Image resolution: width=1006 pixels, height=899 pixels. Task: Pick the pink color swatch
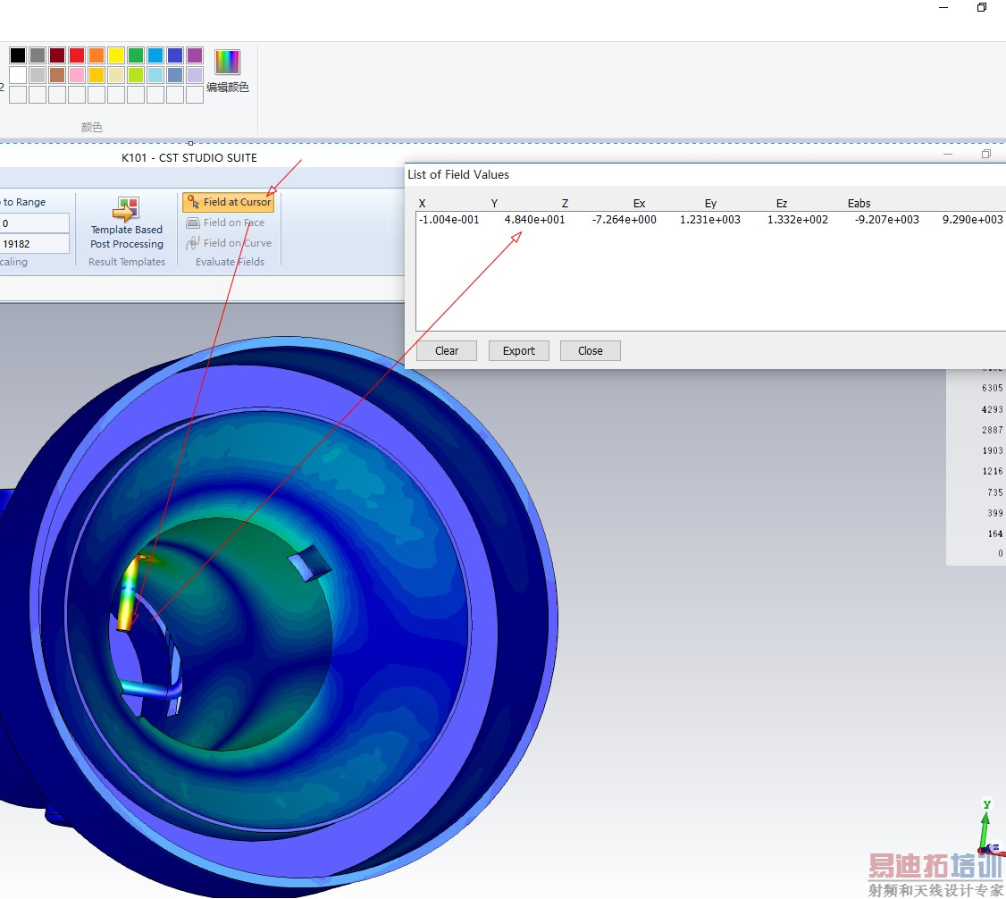pyautogui.click(x=77, y=75)
